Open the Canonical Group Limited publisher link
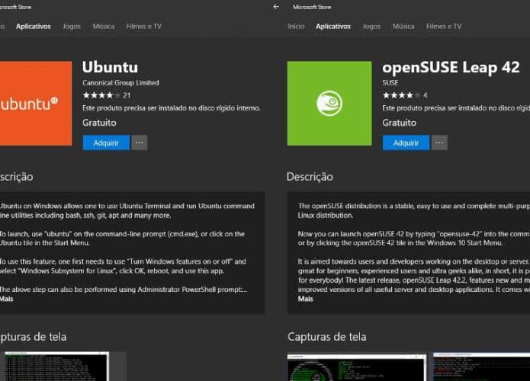530x381 pixels. click(120, 83)
